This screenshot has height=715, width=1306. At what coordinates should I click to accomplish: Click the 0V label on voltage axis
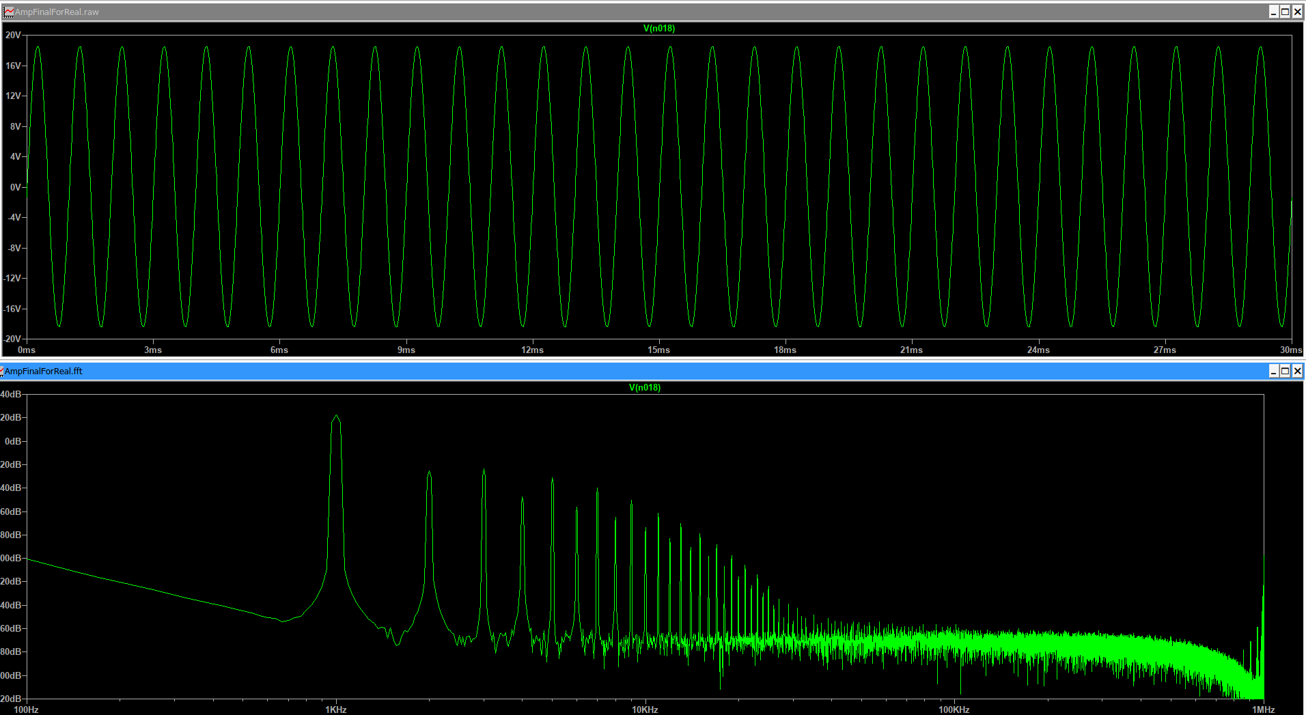click(15, 187)
